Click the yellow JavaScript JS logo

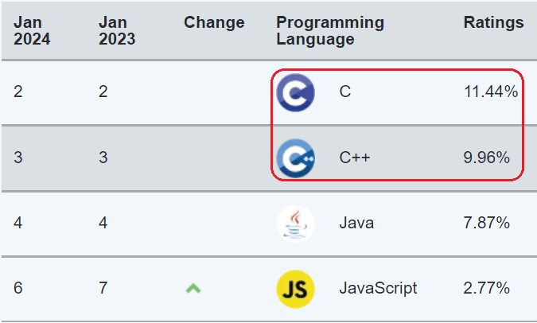coord(295,288)
